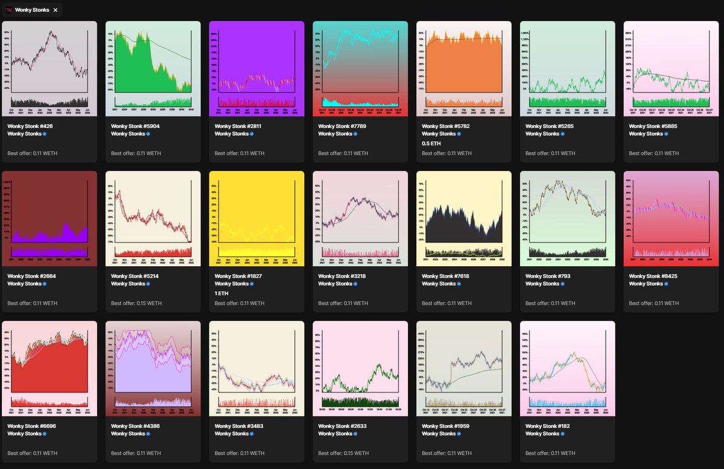The image size is (724, 469).
Task: Open the orange area chart thumbnail of Stonk #5782
Action: [x=465, y=69]
